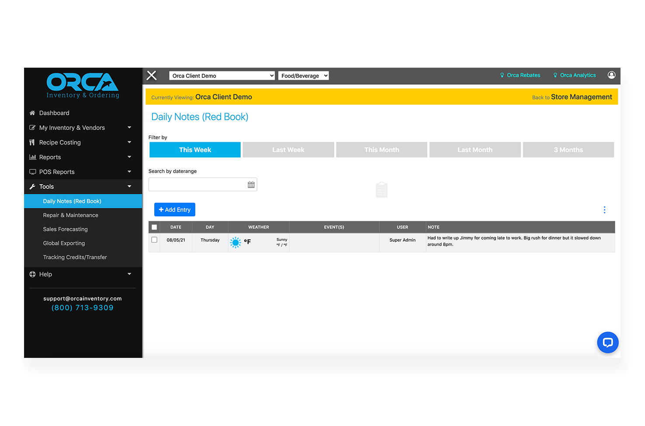Open the Orca Client Demo store dropdown

[x=222, y=76]
